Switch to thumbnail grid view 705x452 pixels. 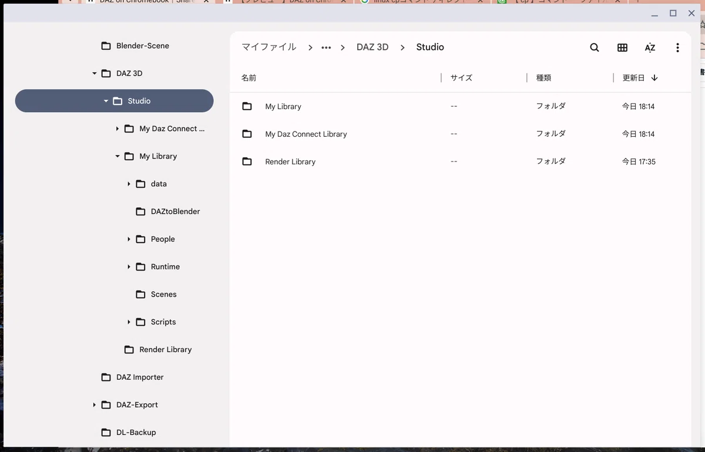point(622,48)
